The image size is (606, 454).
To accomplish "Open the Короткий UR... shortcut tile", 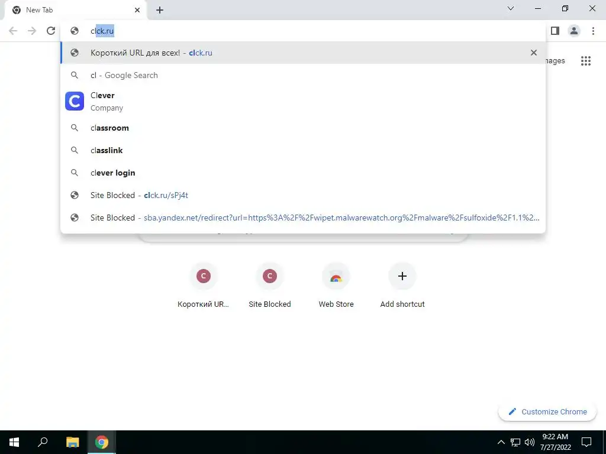I will (x=204, y=286).
